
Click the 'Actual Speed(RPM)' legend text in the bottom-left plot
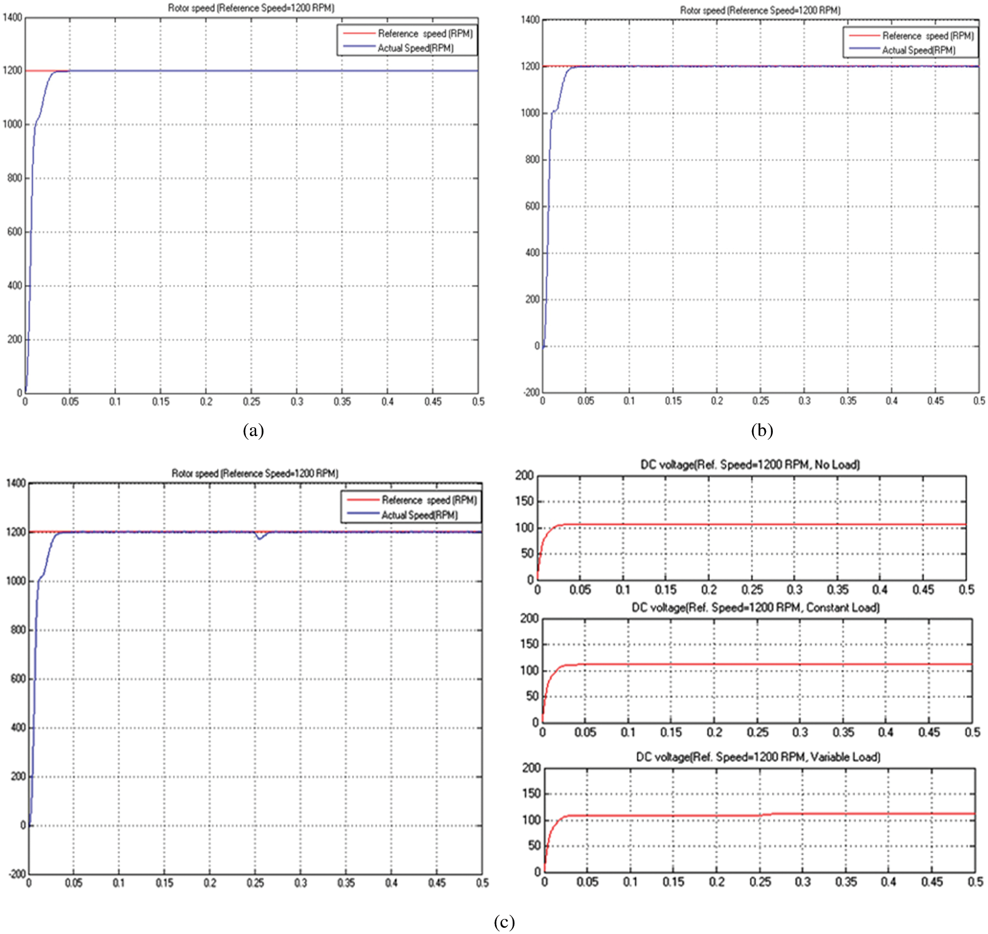click(x=420, y=515)
